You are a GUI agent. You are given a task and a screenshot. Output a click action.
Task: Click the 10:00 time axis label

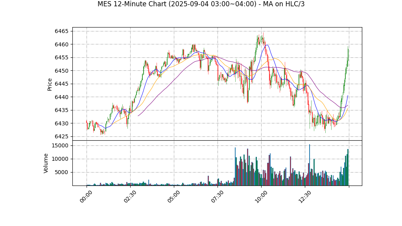point(260,197)
